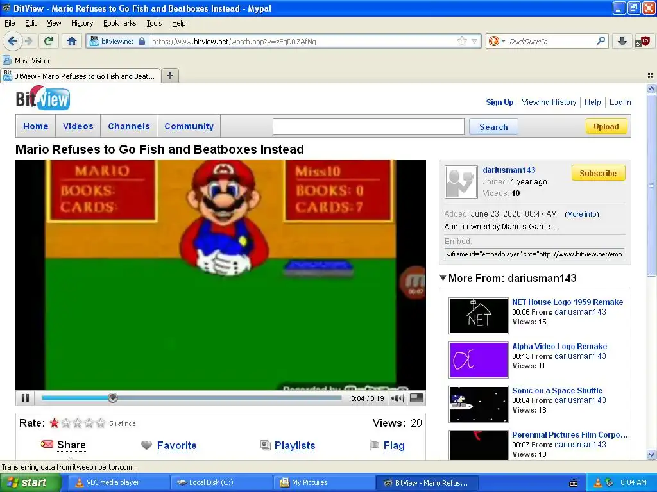
Task: Open the File menu
Action: pos(10,23)
